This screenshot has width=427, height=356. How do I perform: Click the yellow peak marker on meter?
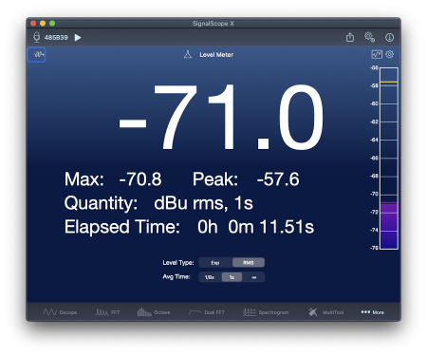389,82
